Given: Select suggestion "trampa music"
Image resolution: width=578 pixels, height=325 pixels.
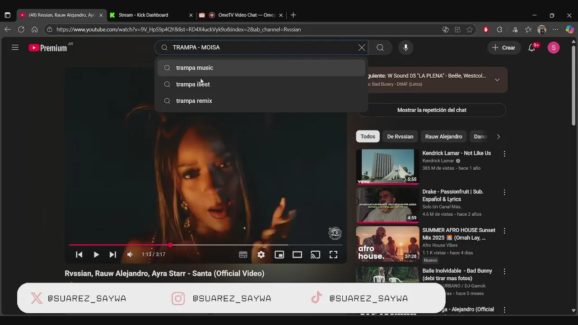Looking at the screenshot, I should pos(261,68).
